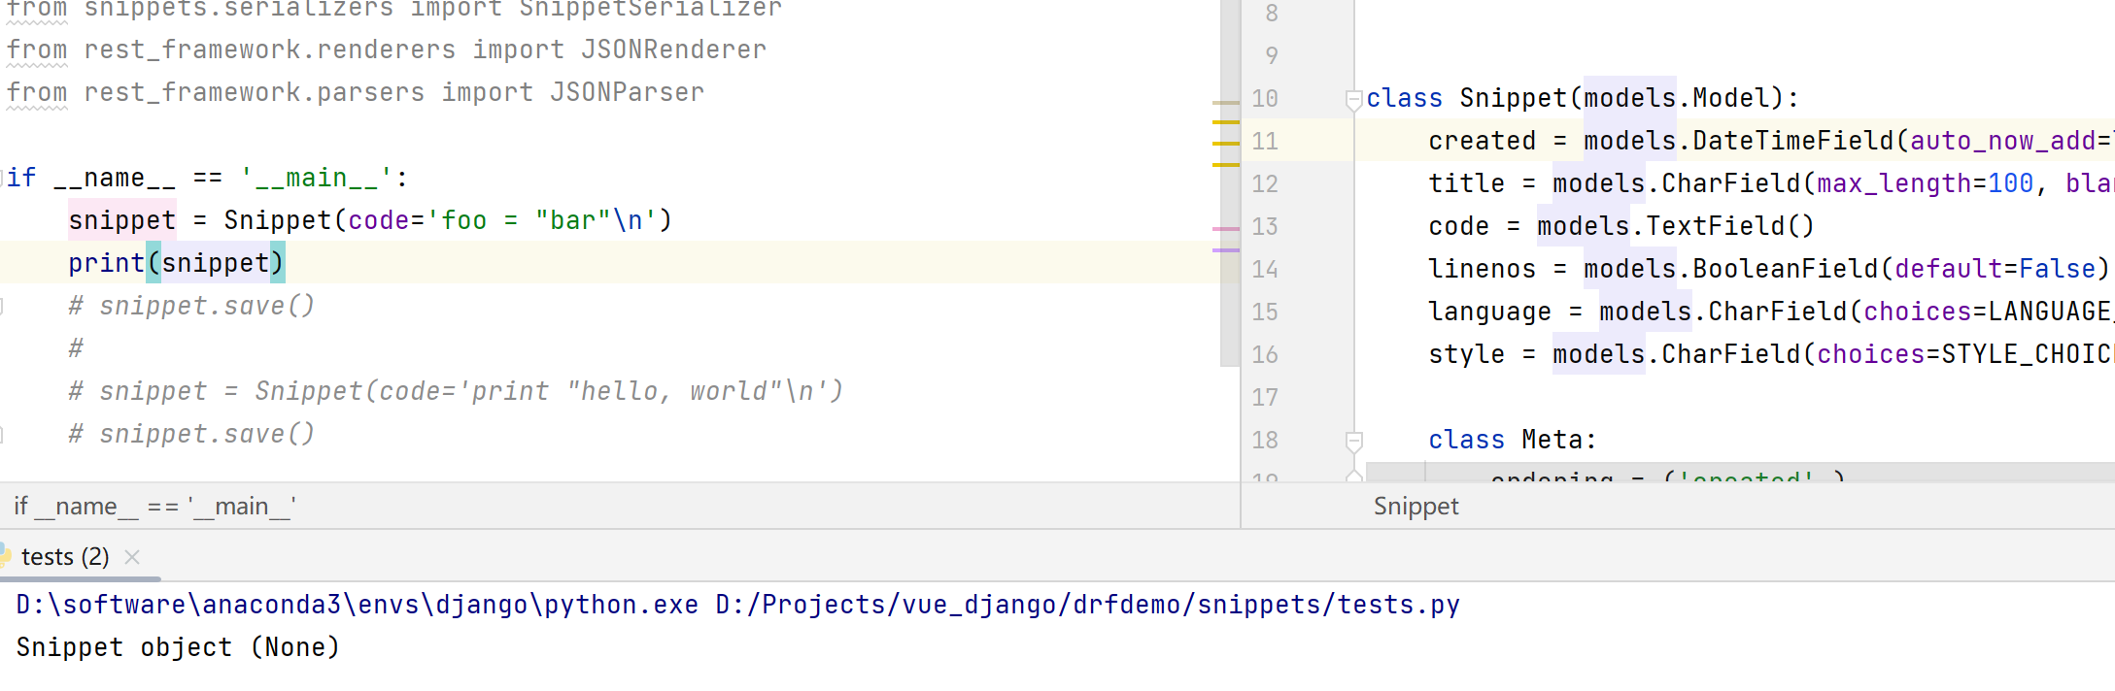2115x691 pixels.
Task: Collapse the class Snippet fold marker
Action: click(1353, 99)
